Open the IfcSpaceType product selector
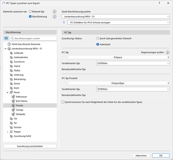Image resolution: width=173 pixels, height=160 pixels. 119,83
